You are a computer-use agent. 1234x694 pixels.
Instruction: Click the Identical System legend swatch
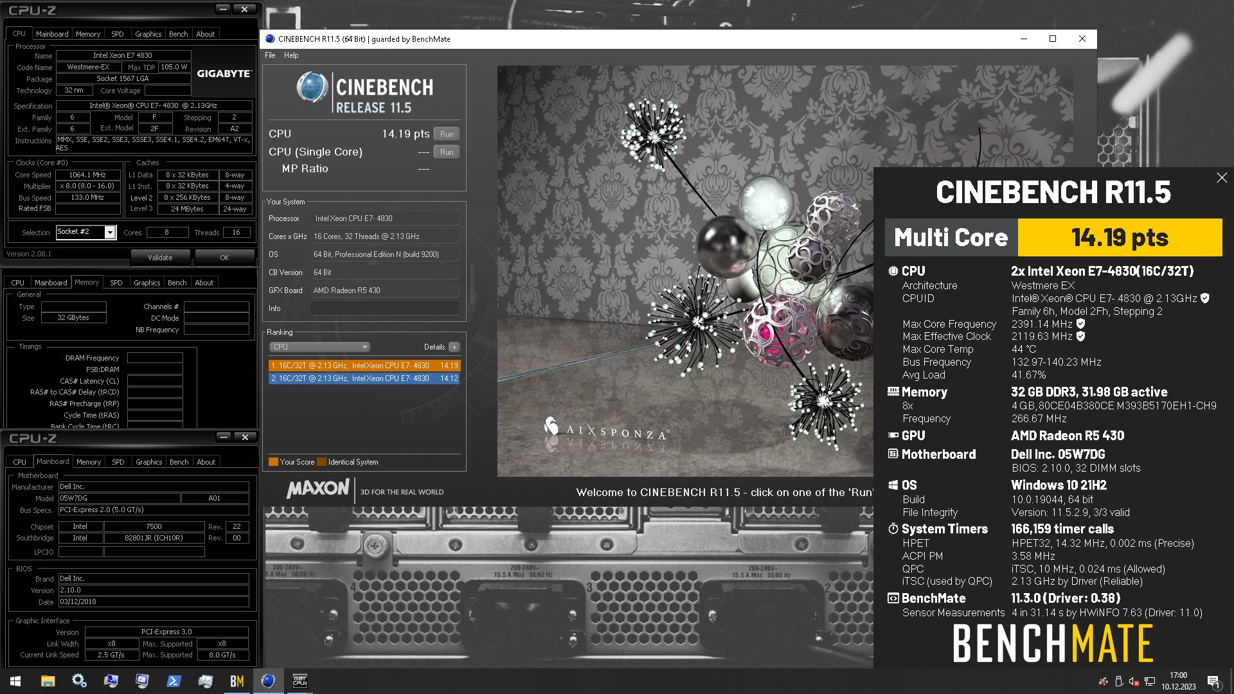(322, 462)
